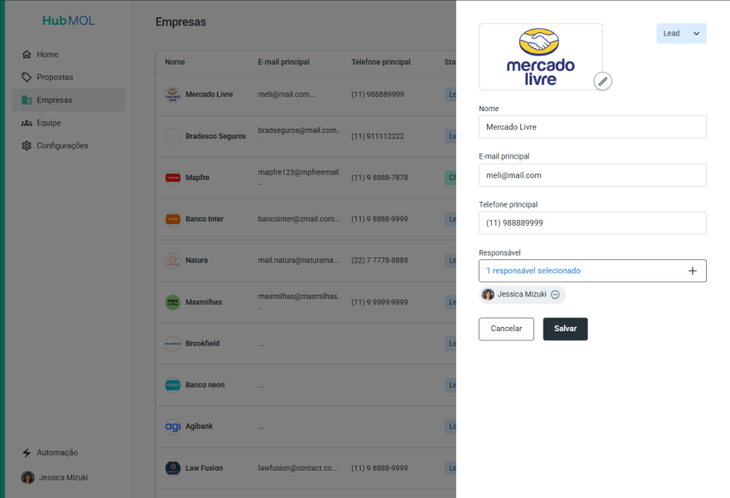The height and width of the screenshot is (498, 730).
Task: Click the Law Fusion row logo
Action: coord(173,468)
